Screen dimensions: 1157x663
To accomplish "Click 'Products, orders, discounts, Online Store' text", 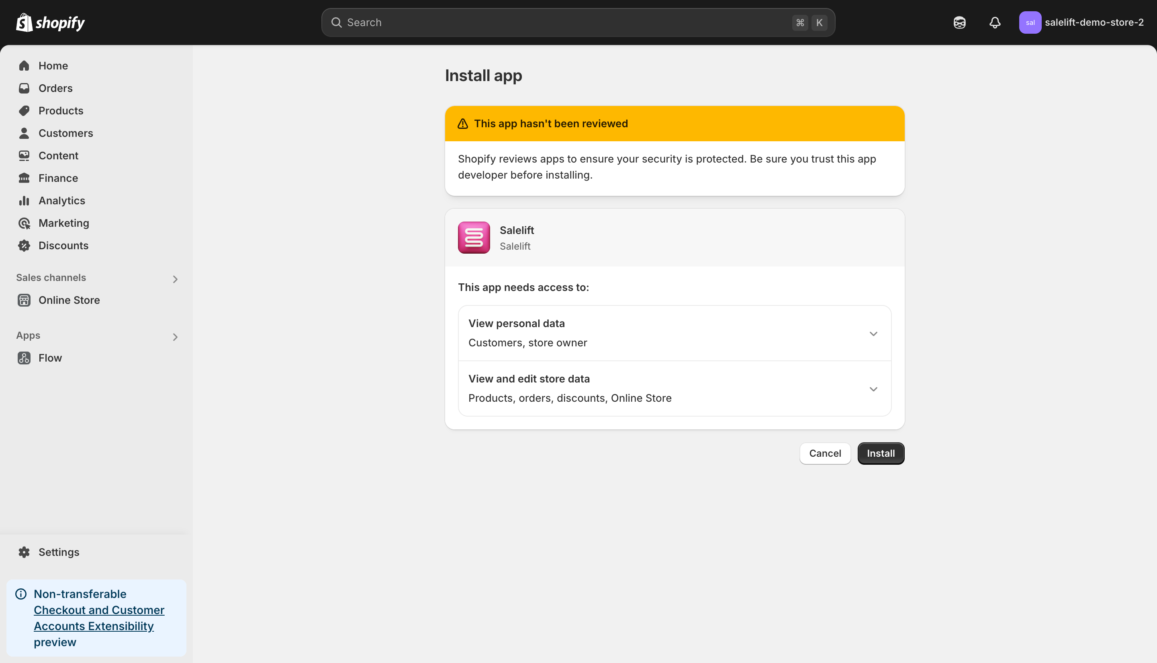I will [570, 398].
